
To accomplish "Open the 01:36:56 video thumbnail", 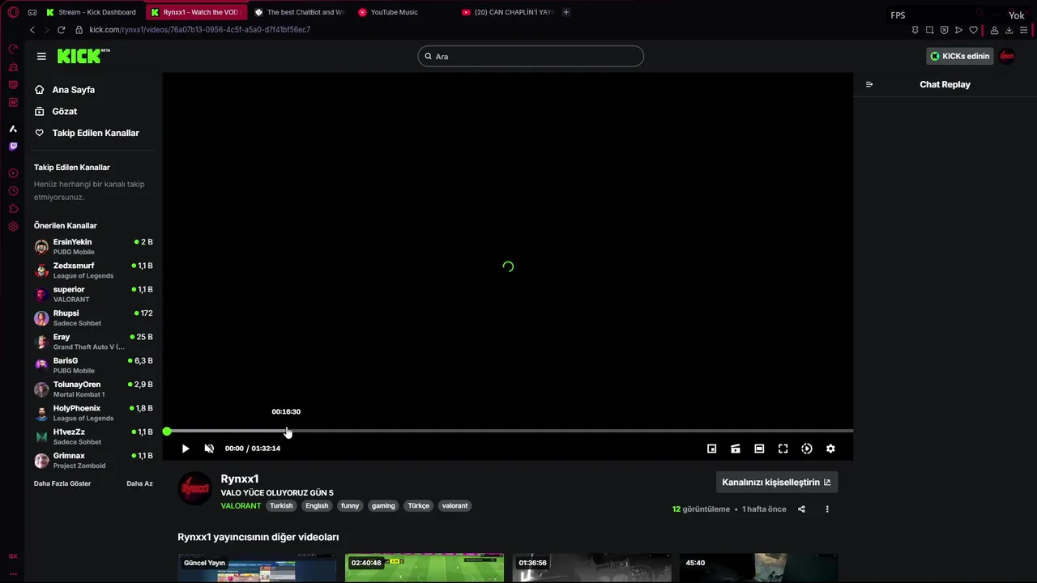I will 591,568.
